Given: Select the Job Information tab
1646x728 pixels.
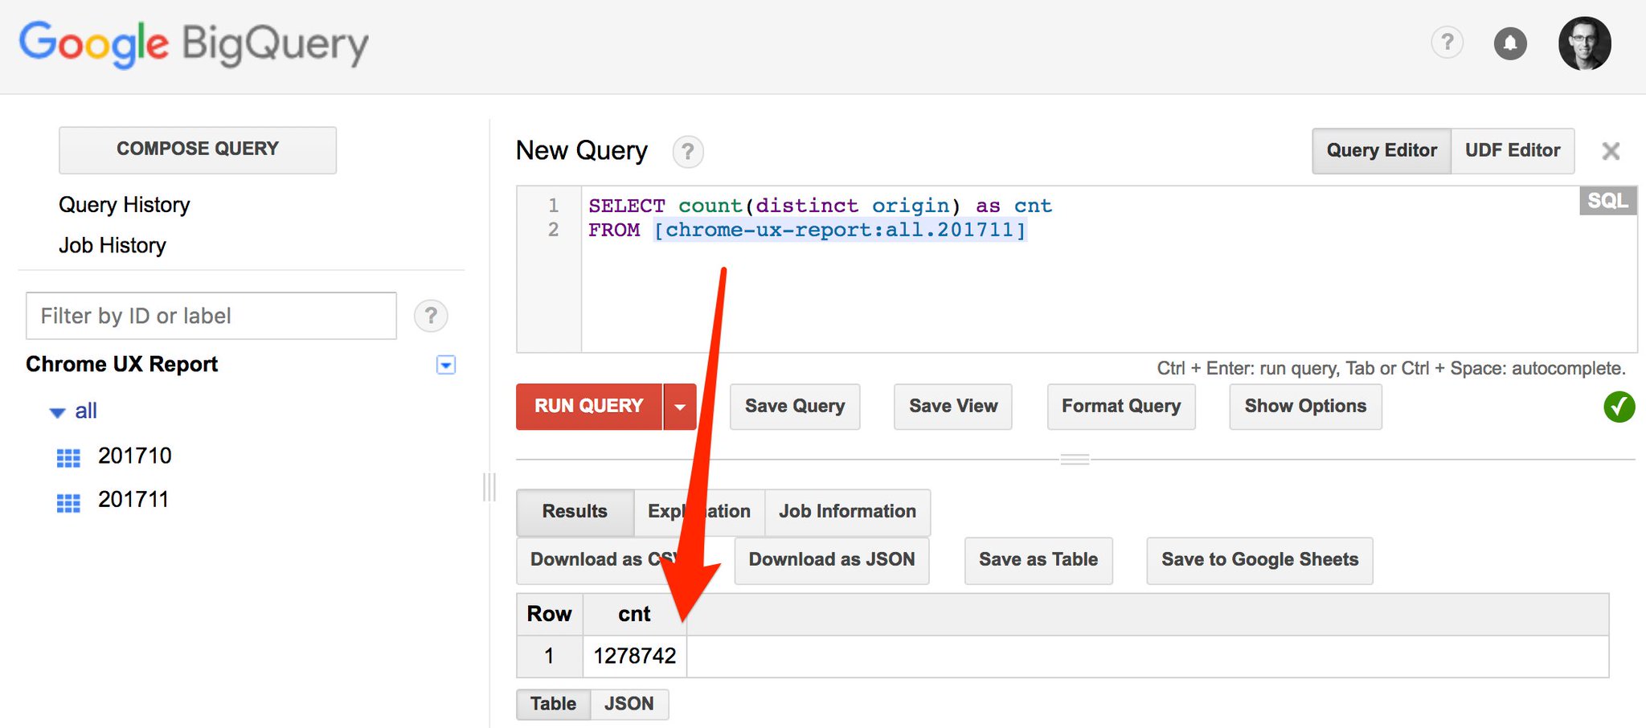Looking at the screenshot, I should [847, 512].
